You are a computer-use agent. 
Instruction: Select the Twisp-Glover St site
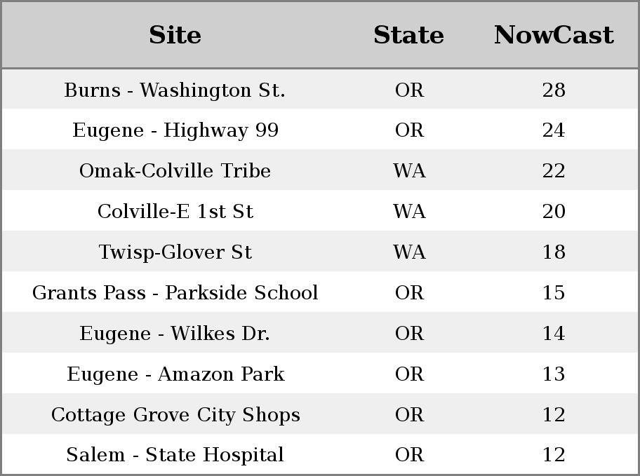coord(175,252)
